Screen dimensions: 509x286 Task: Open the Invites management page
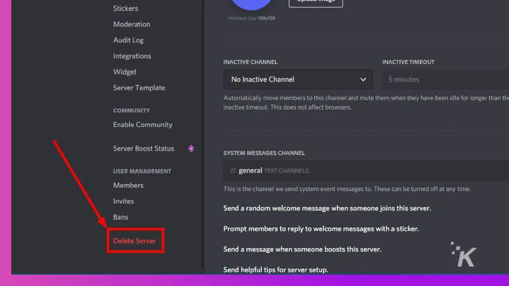point(123,201)
